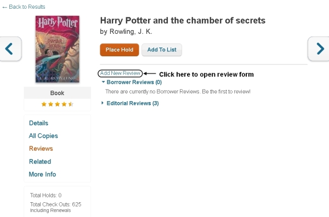Click the book title heading
Image resolution: width=329 pixels, height=217 pixels.
tap(183, 21)
